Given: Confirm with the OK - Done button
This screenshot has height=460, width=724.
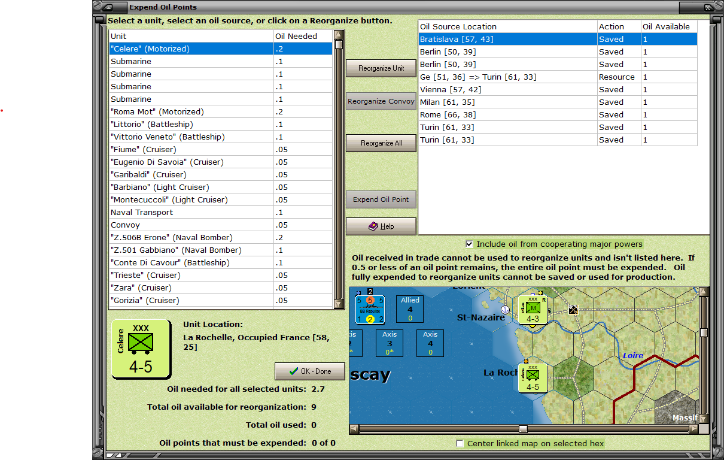Looking at the screenshot, I should tap(310, 371).
